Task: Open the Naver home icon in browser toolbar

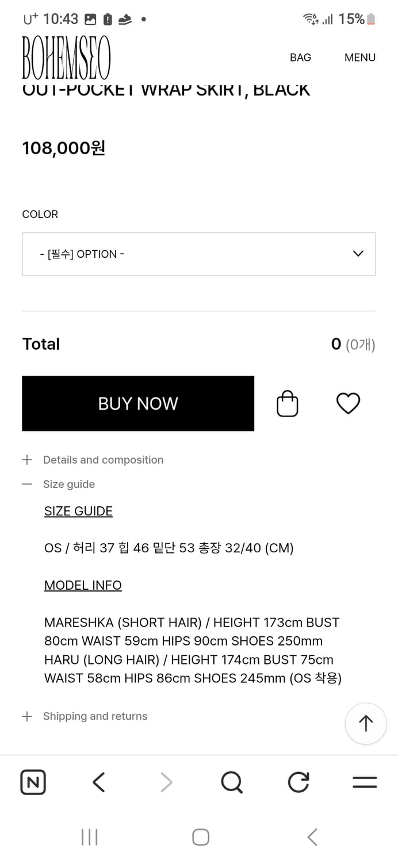Action: pos(33,782)
